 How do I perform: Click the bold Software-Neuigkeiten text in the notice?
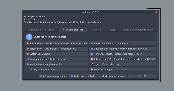tap(54, 22)
